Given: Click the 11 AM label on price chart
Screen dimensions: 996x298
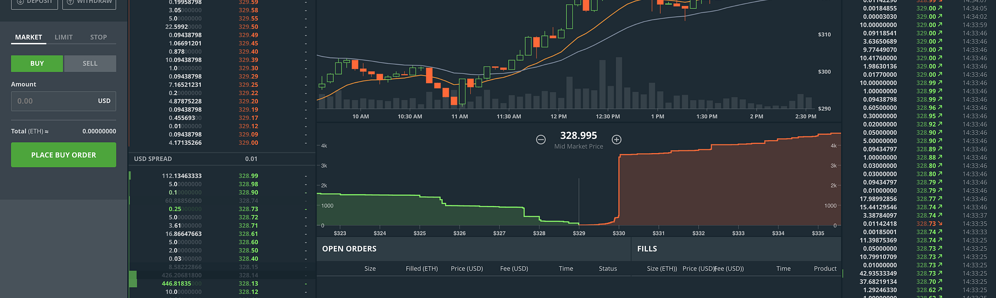Looking at the screenshot, I should tap(460, 116).
